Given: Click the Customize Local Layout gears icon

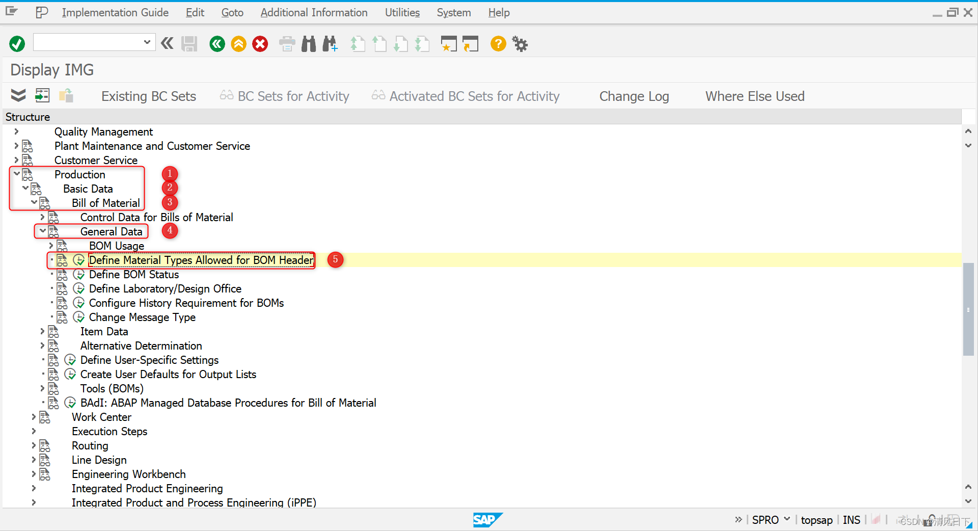Looking at the screenshot, I should pos(520,44).
